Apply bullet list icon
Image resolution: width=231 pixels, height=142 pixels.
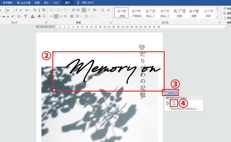pyautogui.click(x=51, y=10)
